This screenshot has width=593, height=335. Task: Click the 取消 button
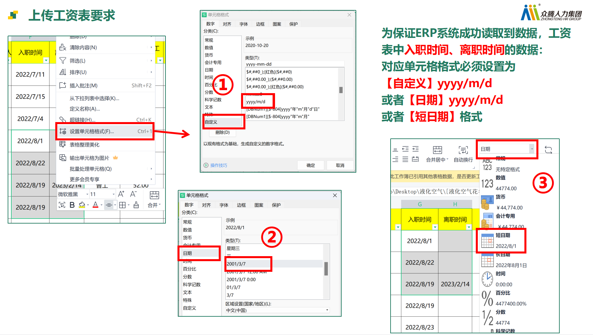[340, 165]
